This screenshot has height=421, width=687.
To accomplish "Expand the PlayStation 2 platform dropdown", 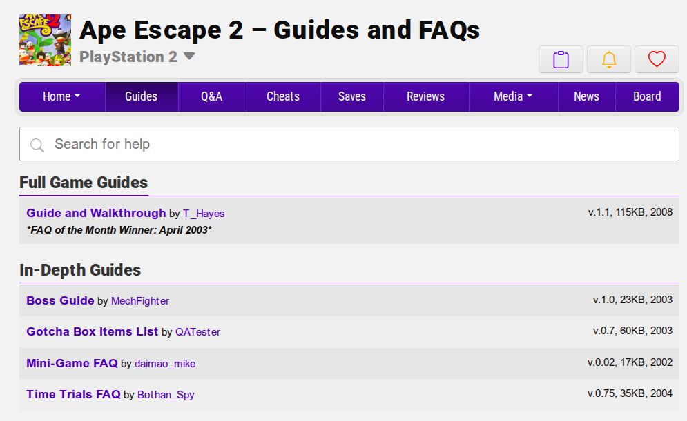I will point(137,57).
